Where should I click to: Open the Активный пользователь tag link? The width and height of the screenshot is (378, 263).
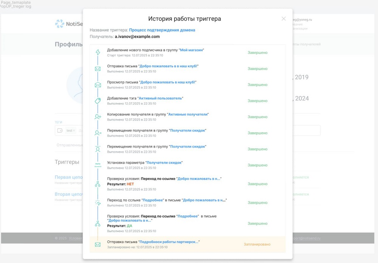tap(160, 98)
